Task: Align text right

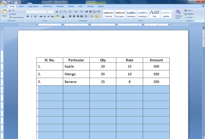Action: pos(78,16)
